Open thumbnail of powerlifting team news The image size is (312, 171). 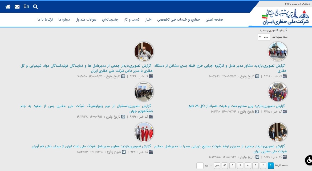[144, 92]
